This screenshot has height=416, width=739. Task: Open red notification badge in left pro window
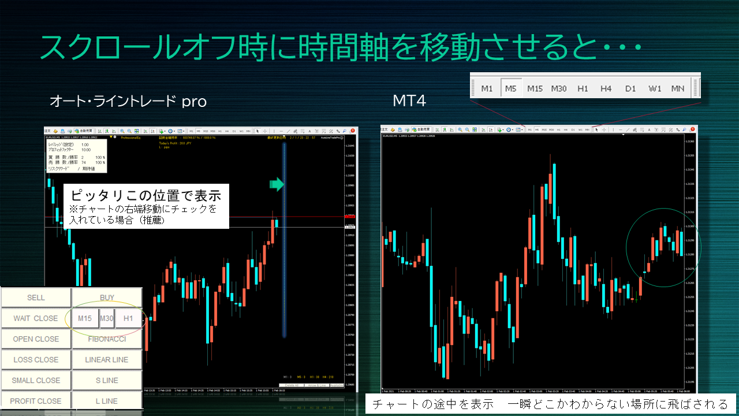(x=352, y=131)
